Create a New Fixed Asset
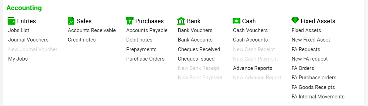The image size is (368, 106). coord(311,40)
